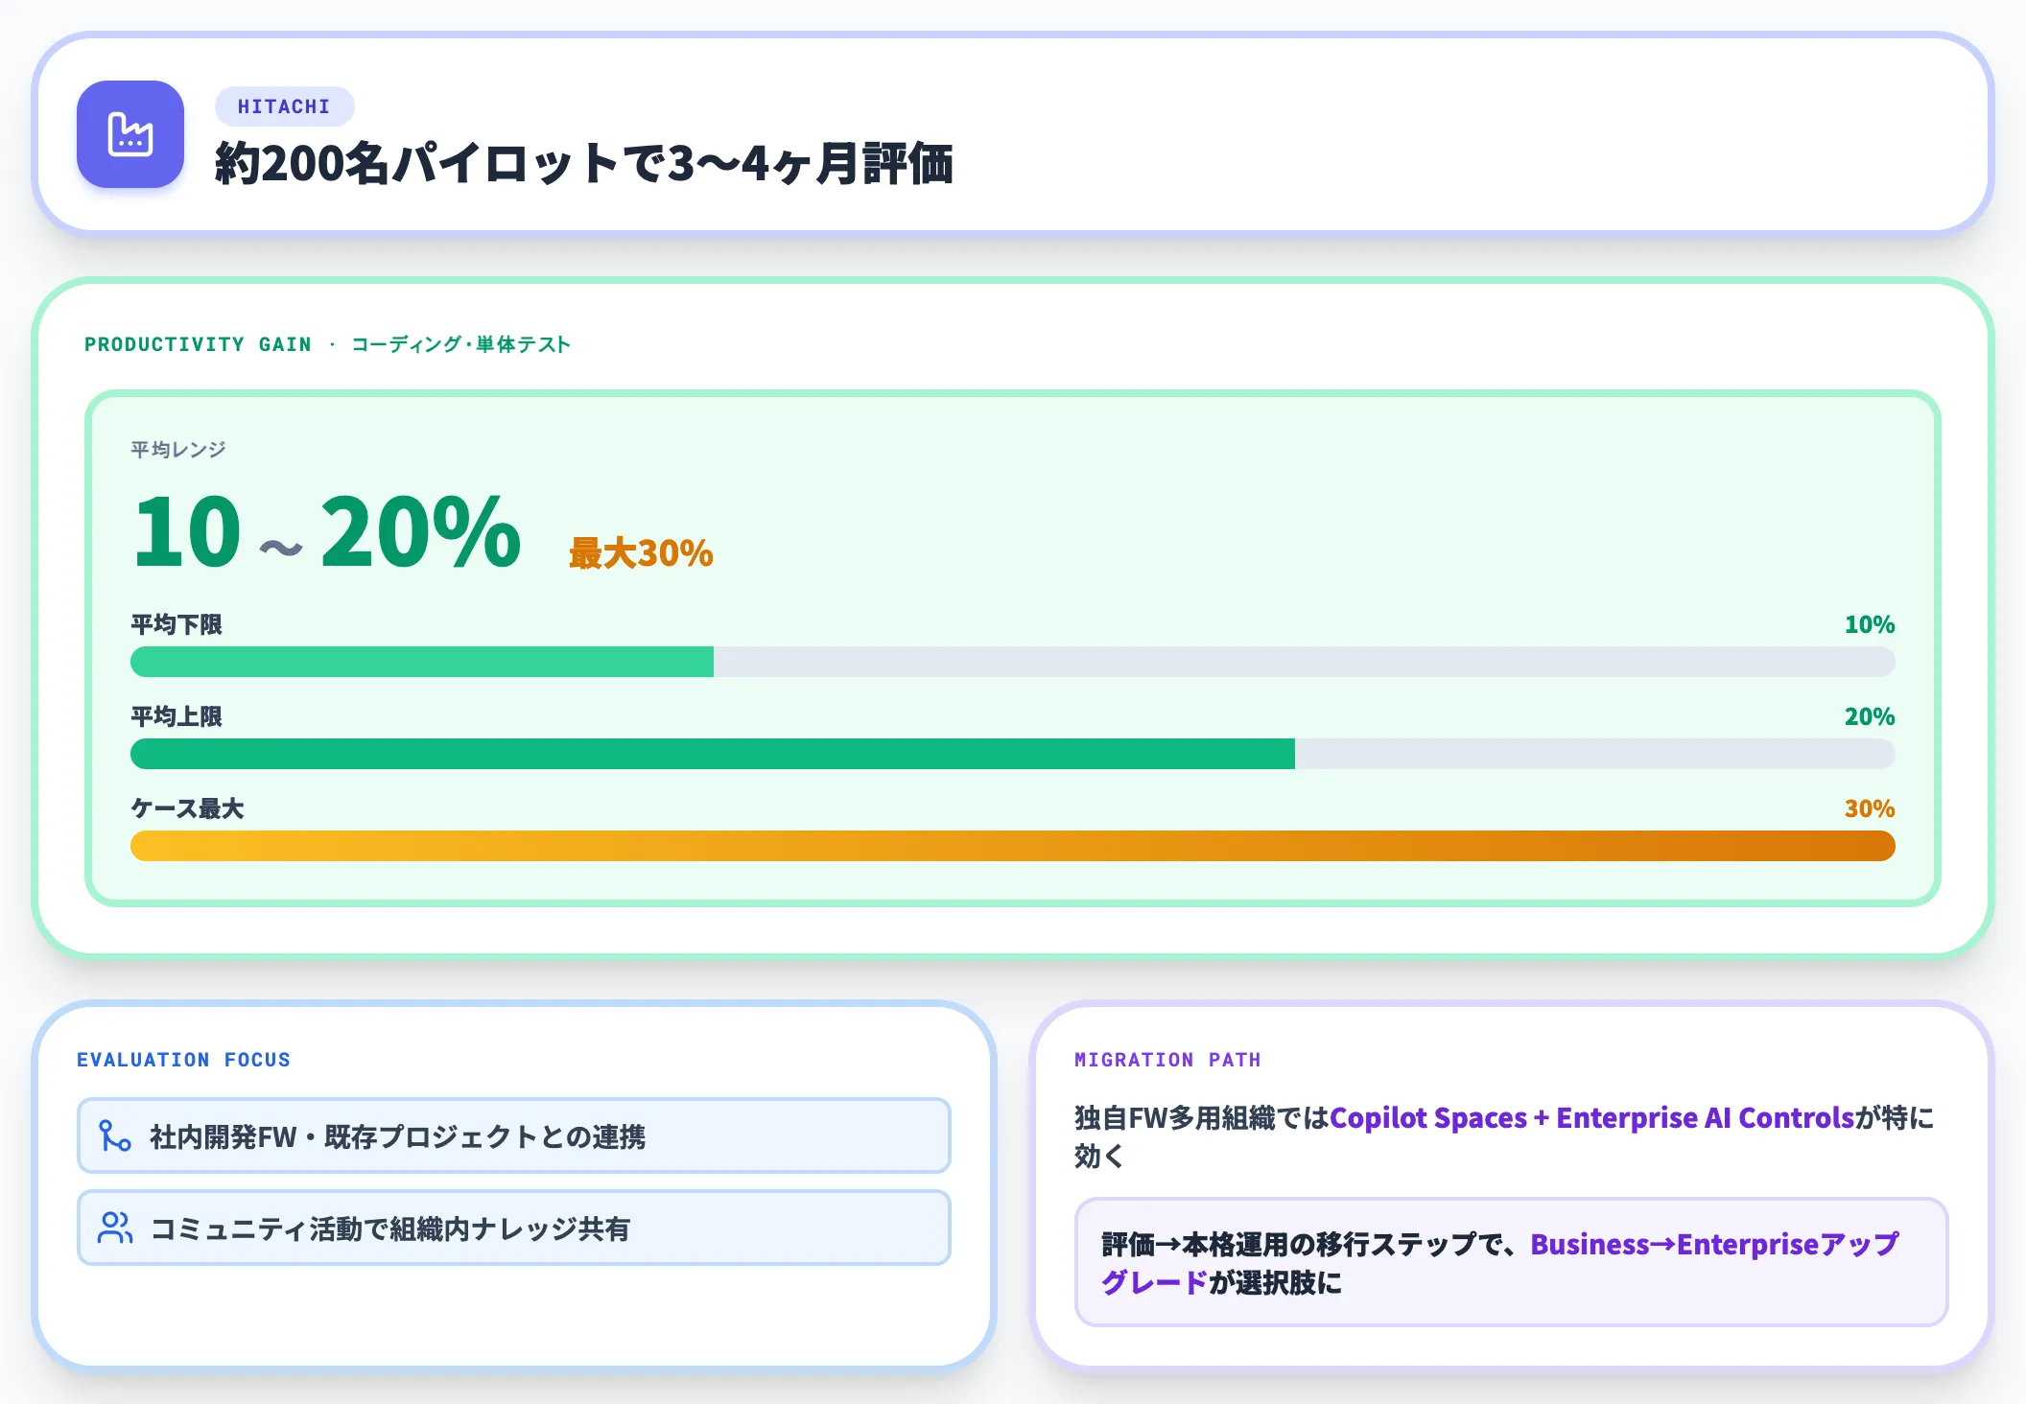This screenshot has width=2026, height=1404.
Task: Select the HITACHI badge
Action: pyautogui.click(x=284, y=106)
